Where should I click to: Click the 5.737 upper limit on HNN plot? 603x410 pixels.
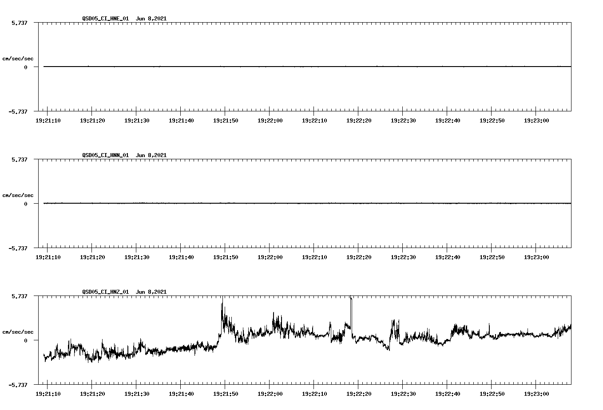point(20,159)
